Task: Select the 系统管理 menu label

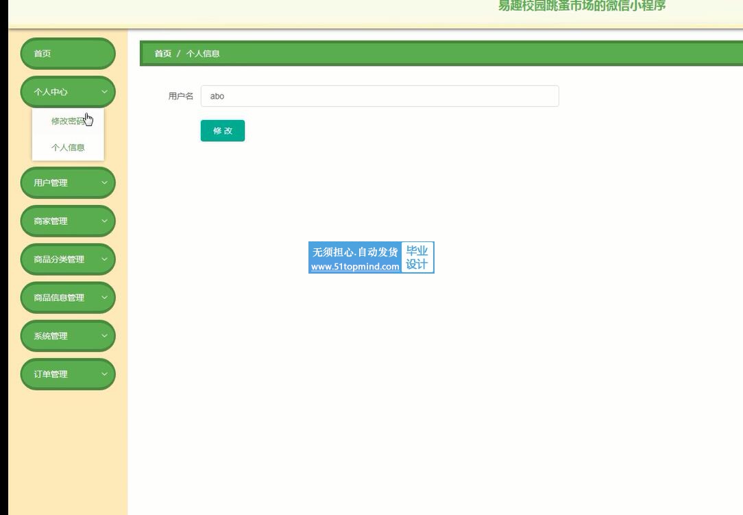Action: [50, 336]
